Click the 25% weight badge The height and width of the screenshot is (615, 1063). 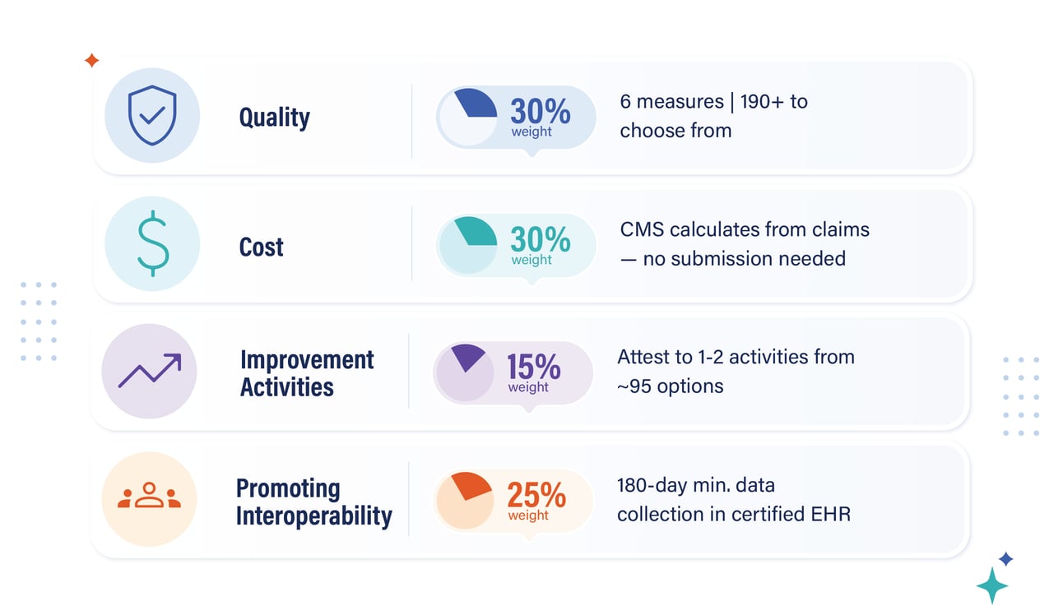pos(513,501)
